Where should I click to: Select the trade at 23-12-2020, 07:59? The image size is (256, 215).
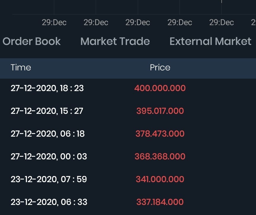[128, 179]
